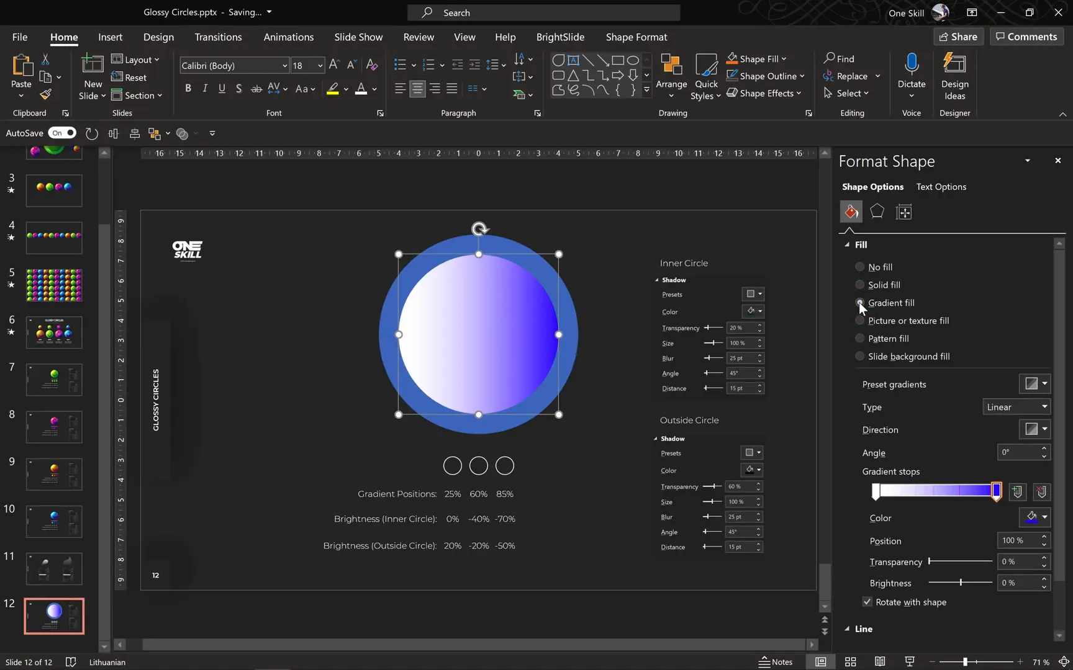Viewport: 1073px width, 670px height.
Task: Click the Shape Fill paint bucket icon
Action: (733, 58)
